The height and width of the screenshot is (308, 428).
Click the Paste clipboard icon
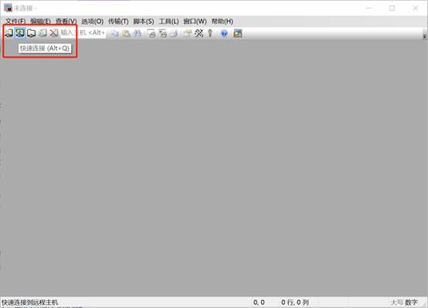pos(126,33)
